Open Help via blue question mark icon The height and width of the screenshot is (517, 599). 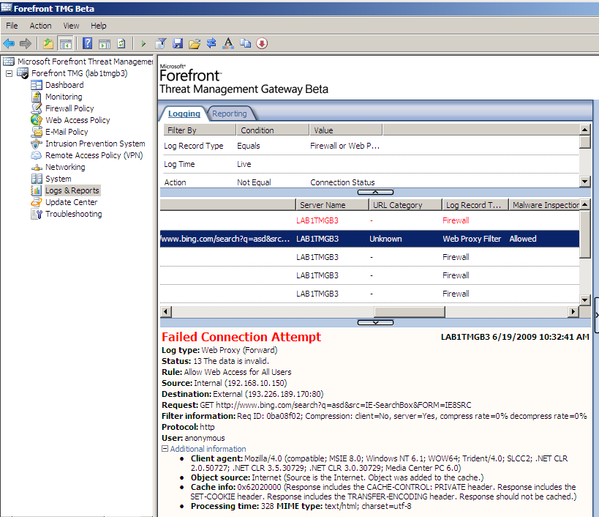click(88, 44)
